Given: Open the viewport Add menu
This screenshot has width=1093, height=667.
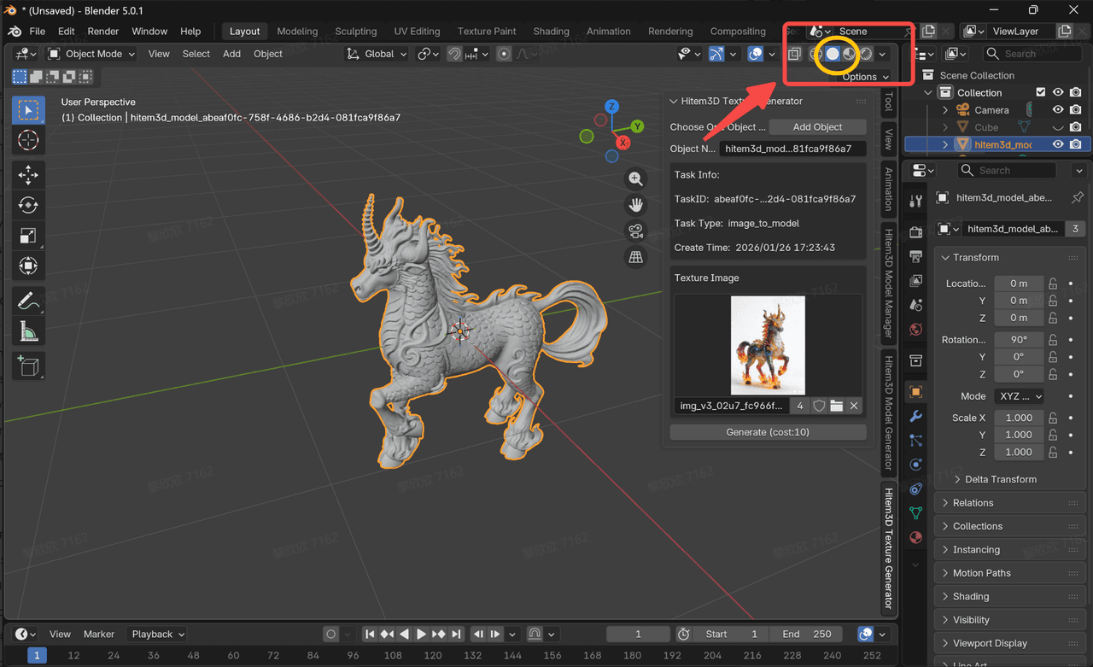Looking at the screenshot, I should (231, 54).
